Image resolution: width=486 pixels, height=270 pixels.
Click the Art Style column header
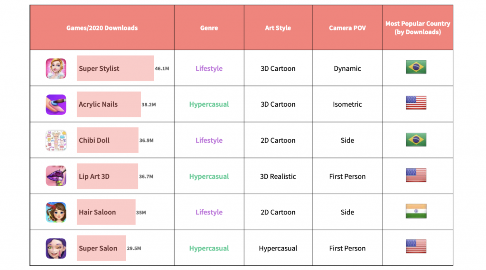pos(278,28)
